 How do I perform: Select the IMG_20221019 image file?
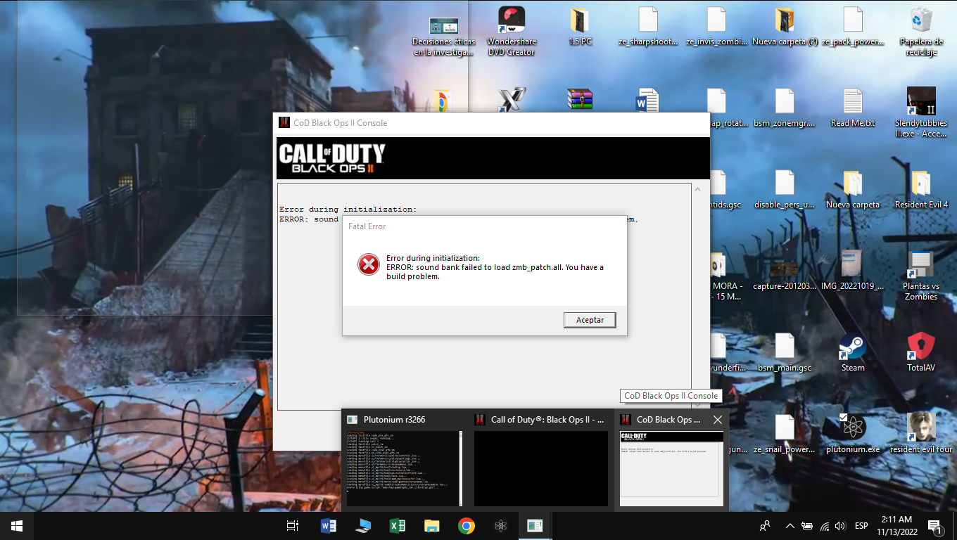coord(851,271)
